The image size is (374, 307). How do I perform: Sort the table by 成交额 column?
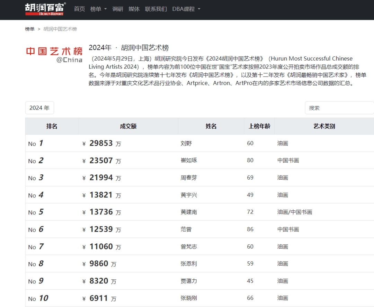click(x=128, y=126)
